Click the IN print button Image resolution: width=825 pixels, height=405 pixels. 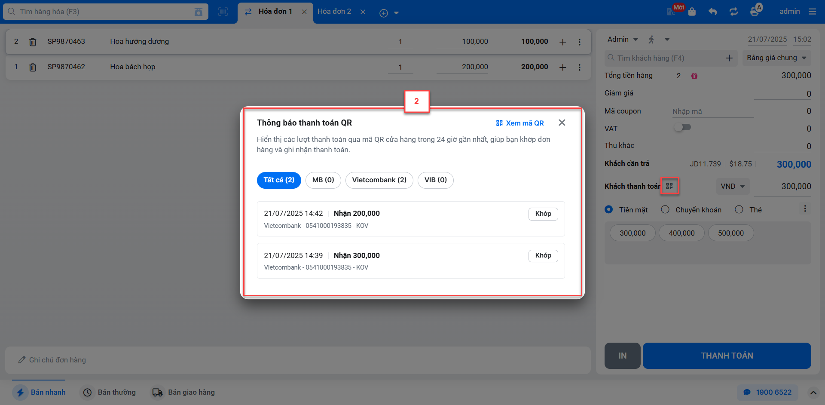pos(622,356)
